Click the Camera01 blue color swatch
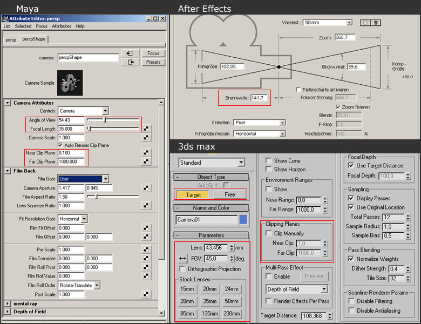 tap(243, 219)
